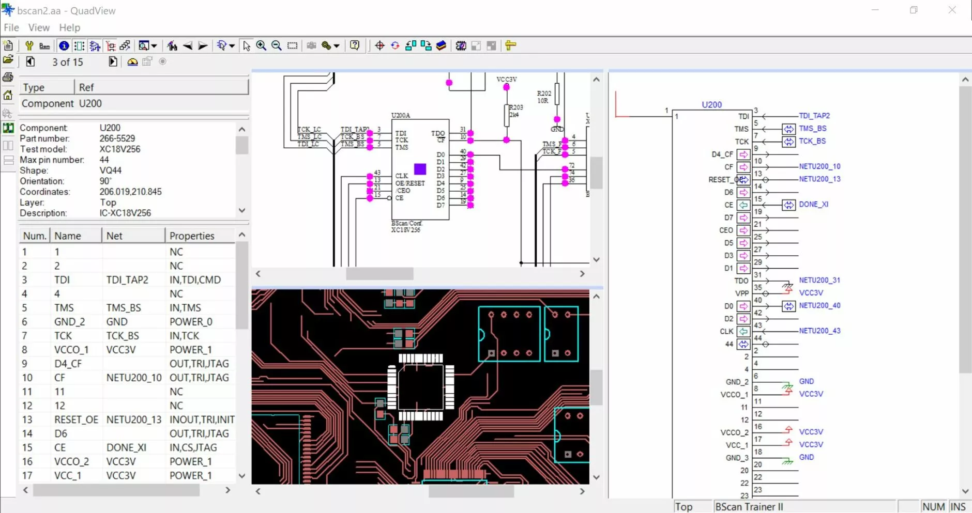Screen dimensions: 972x513
Task: Select pin row 13 RESET_OE
Action: pos(127,419)
